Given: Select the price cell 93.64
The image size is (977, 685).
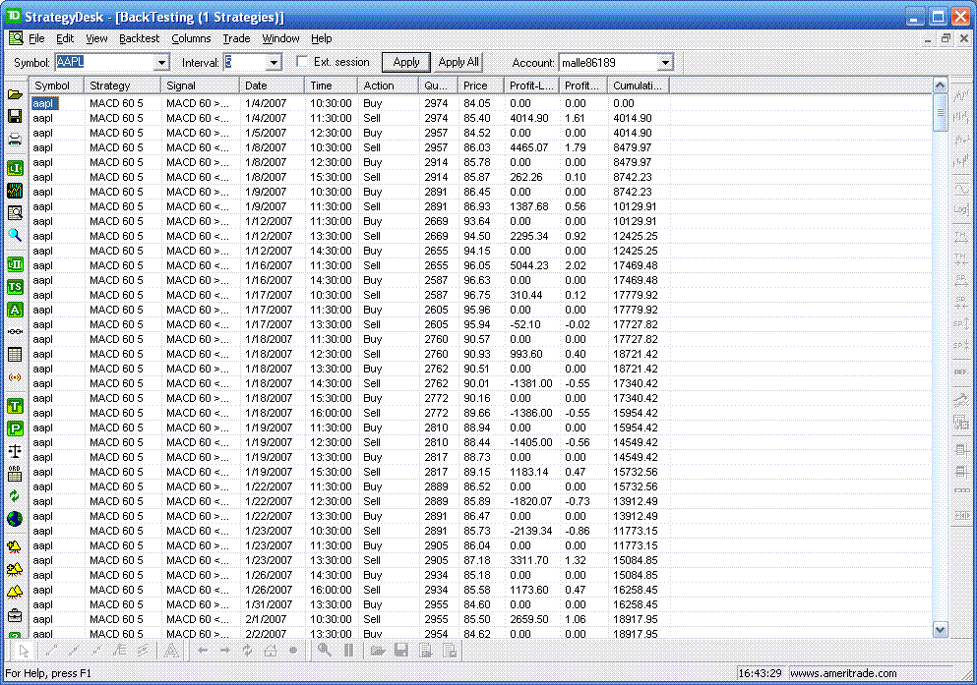Looking at the screenshot, I should (x=476, y=221).
